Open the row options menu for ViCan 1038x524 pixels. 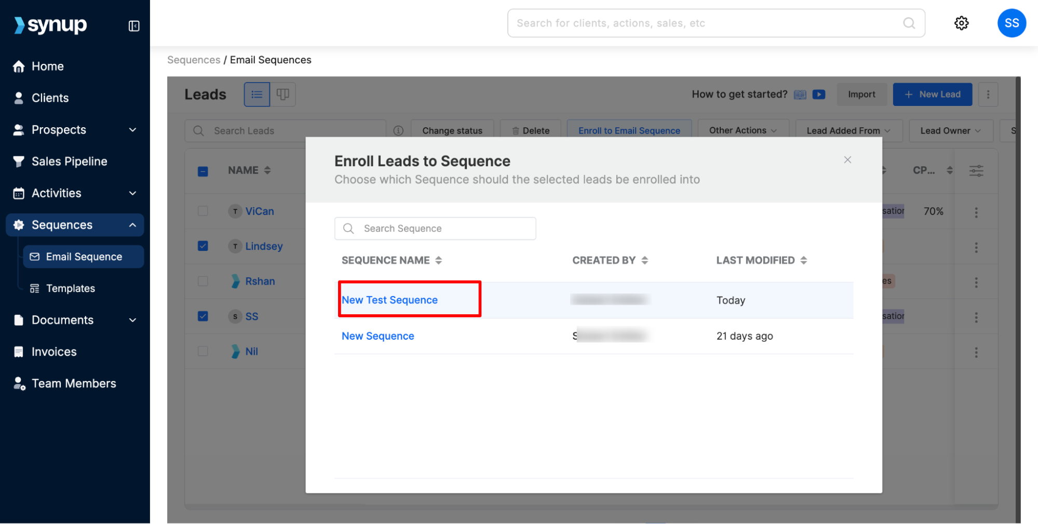click(976, 212)
